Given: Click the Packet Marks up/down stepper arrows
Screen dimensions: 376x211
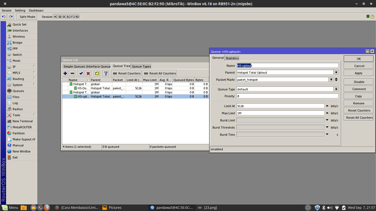Looking at the screenshot, I should click(336, 80).
